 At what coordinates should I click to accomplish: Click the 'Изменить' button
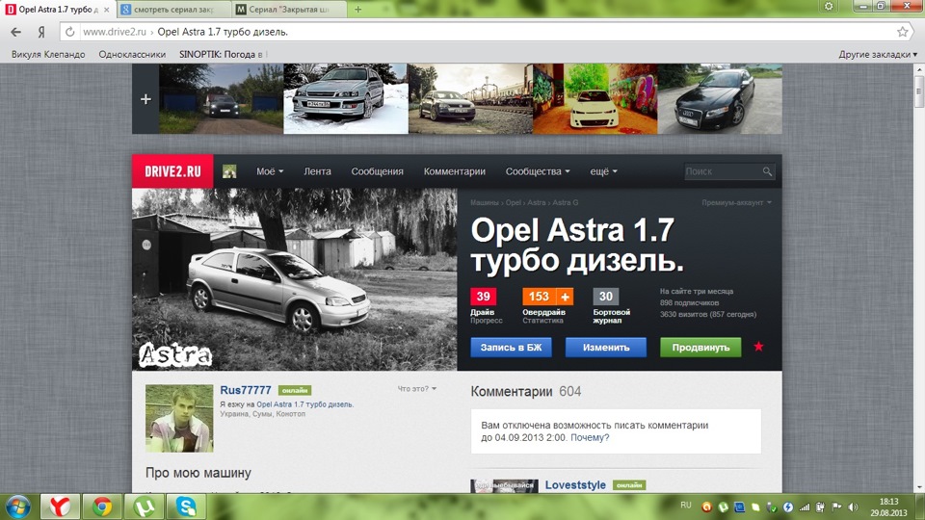click(606, 348)
